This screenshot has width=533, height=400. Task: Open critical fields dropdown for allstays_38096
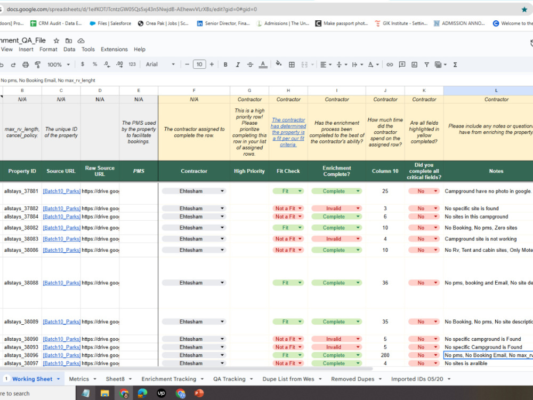tap(435, 355)
